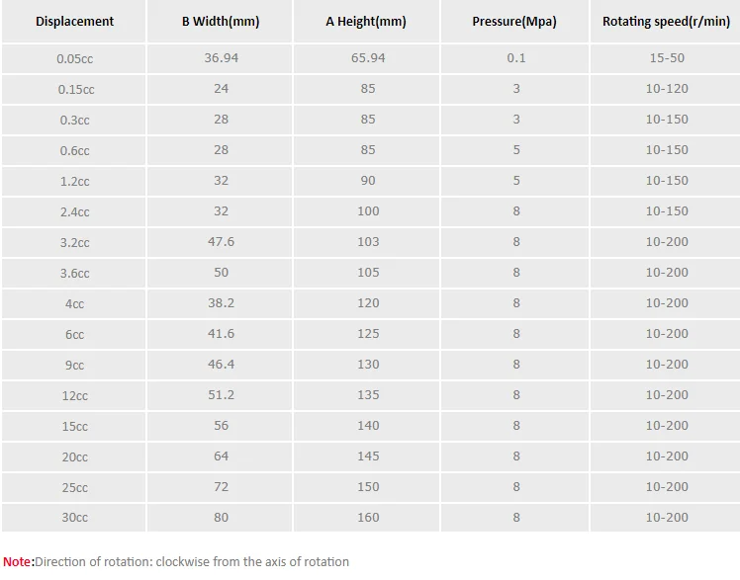Select the 47.6 width cell

click(221, 242)
